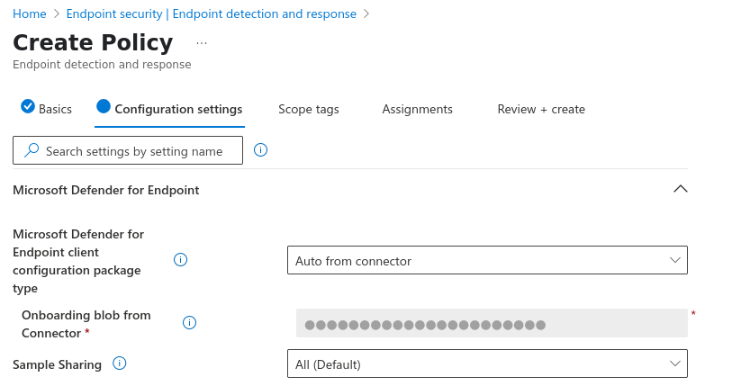Click the Configuration settings step circle icon

point(104,107)
